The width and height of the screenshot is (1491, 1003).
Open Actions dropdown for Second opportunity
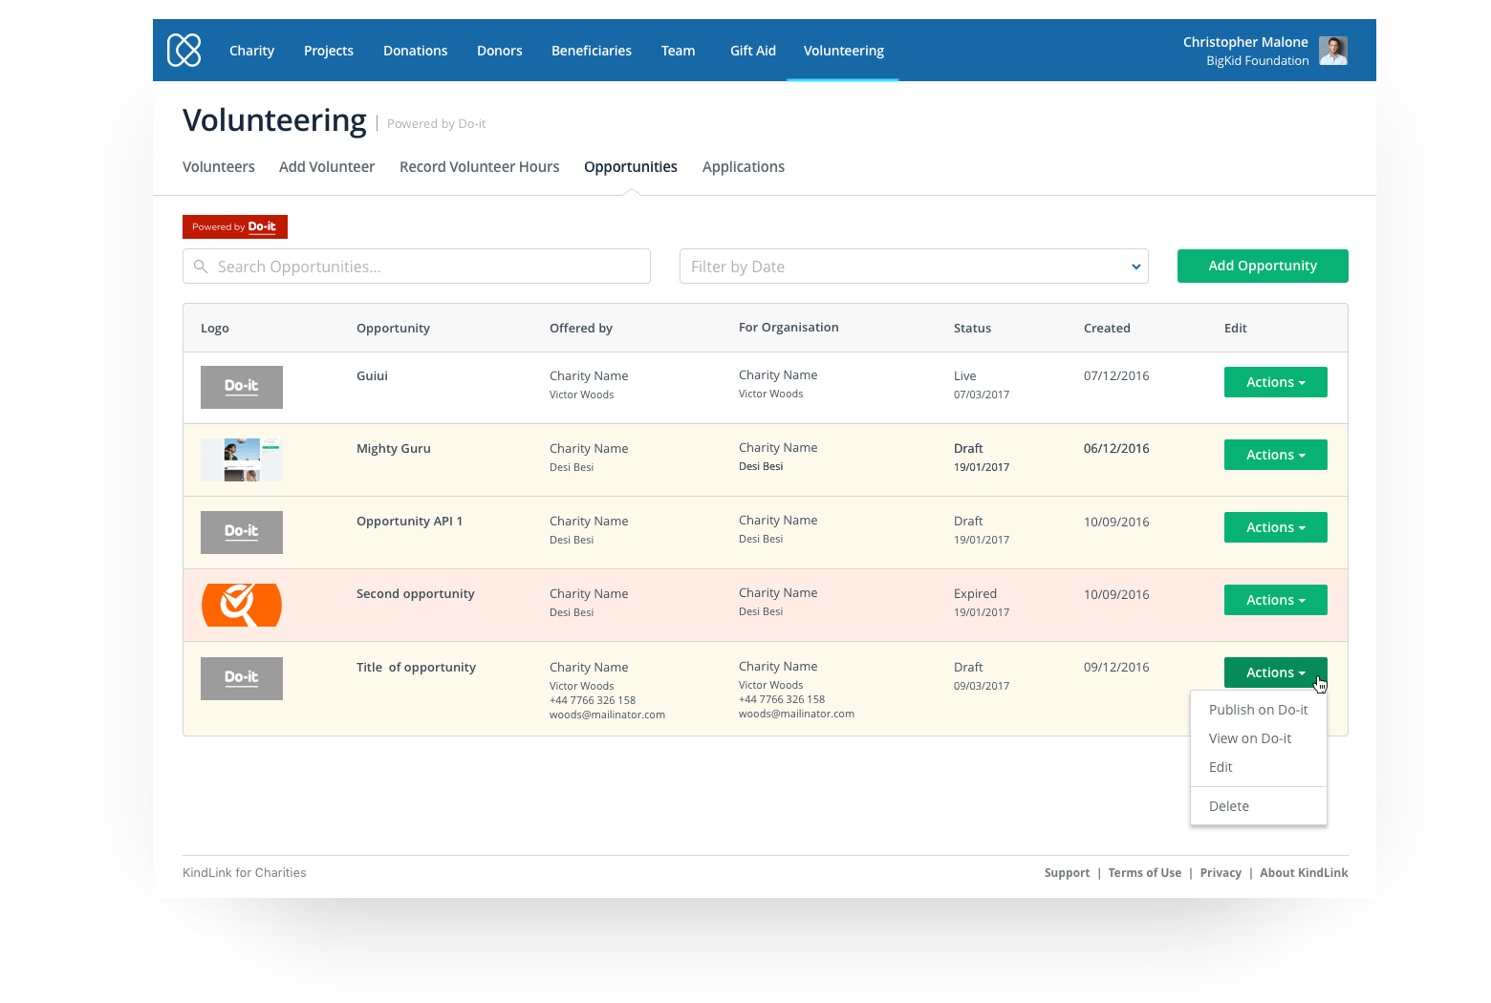coord(1276,600)
